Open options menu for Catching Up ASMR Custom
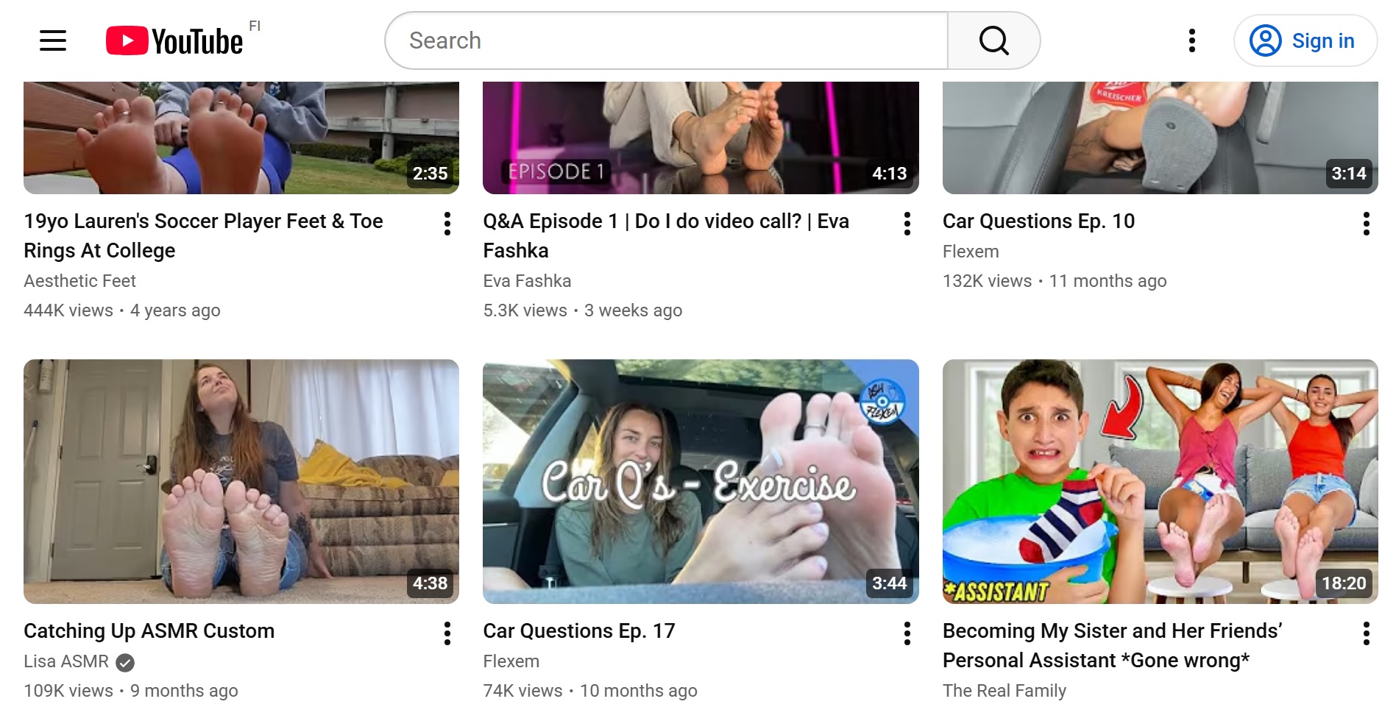Screen dimensions: 1396x707 coord(447,633)
